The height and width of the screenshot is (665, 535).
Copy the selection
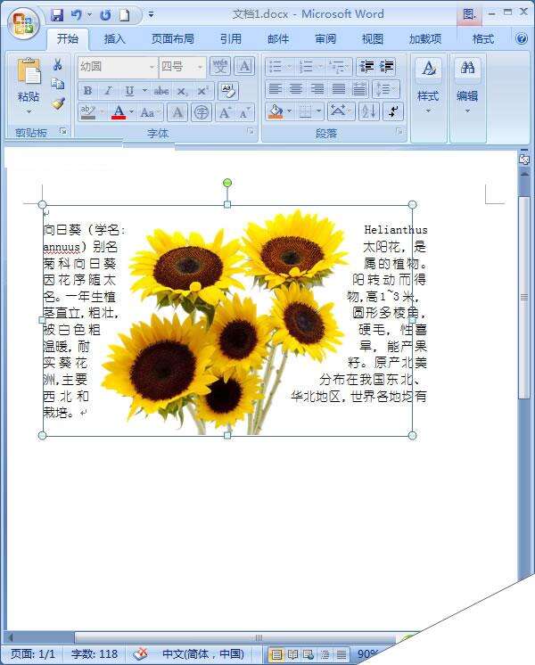(58, 84)
